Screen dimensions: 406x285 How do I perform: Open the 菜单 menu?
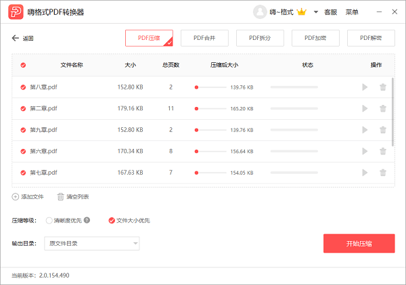click(x=352, y=12)
